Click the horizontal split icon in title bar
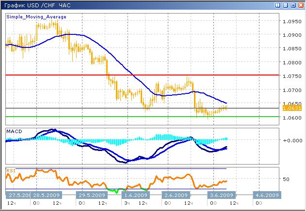The width and height of the screenshot is (306, 211). pyautogui.click(x=285, y=5)
